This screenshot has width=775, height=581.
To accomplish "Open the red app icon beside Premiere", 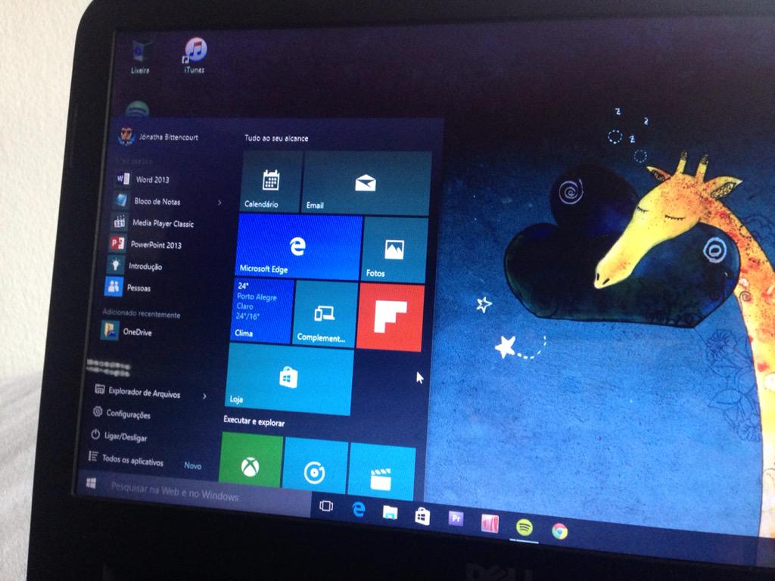I will click(x=490, y=524).
